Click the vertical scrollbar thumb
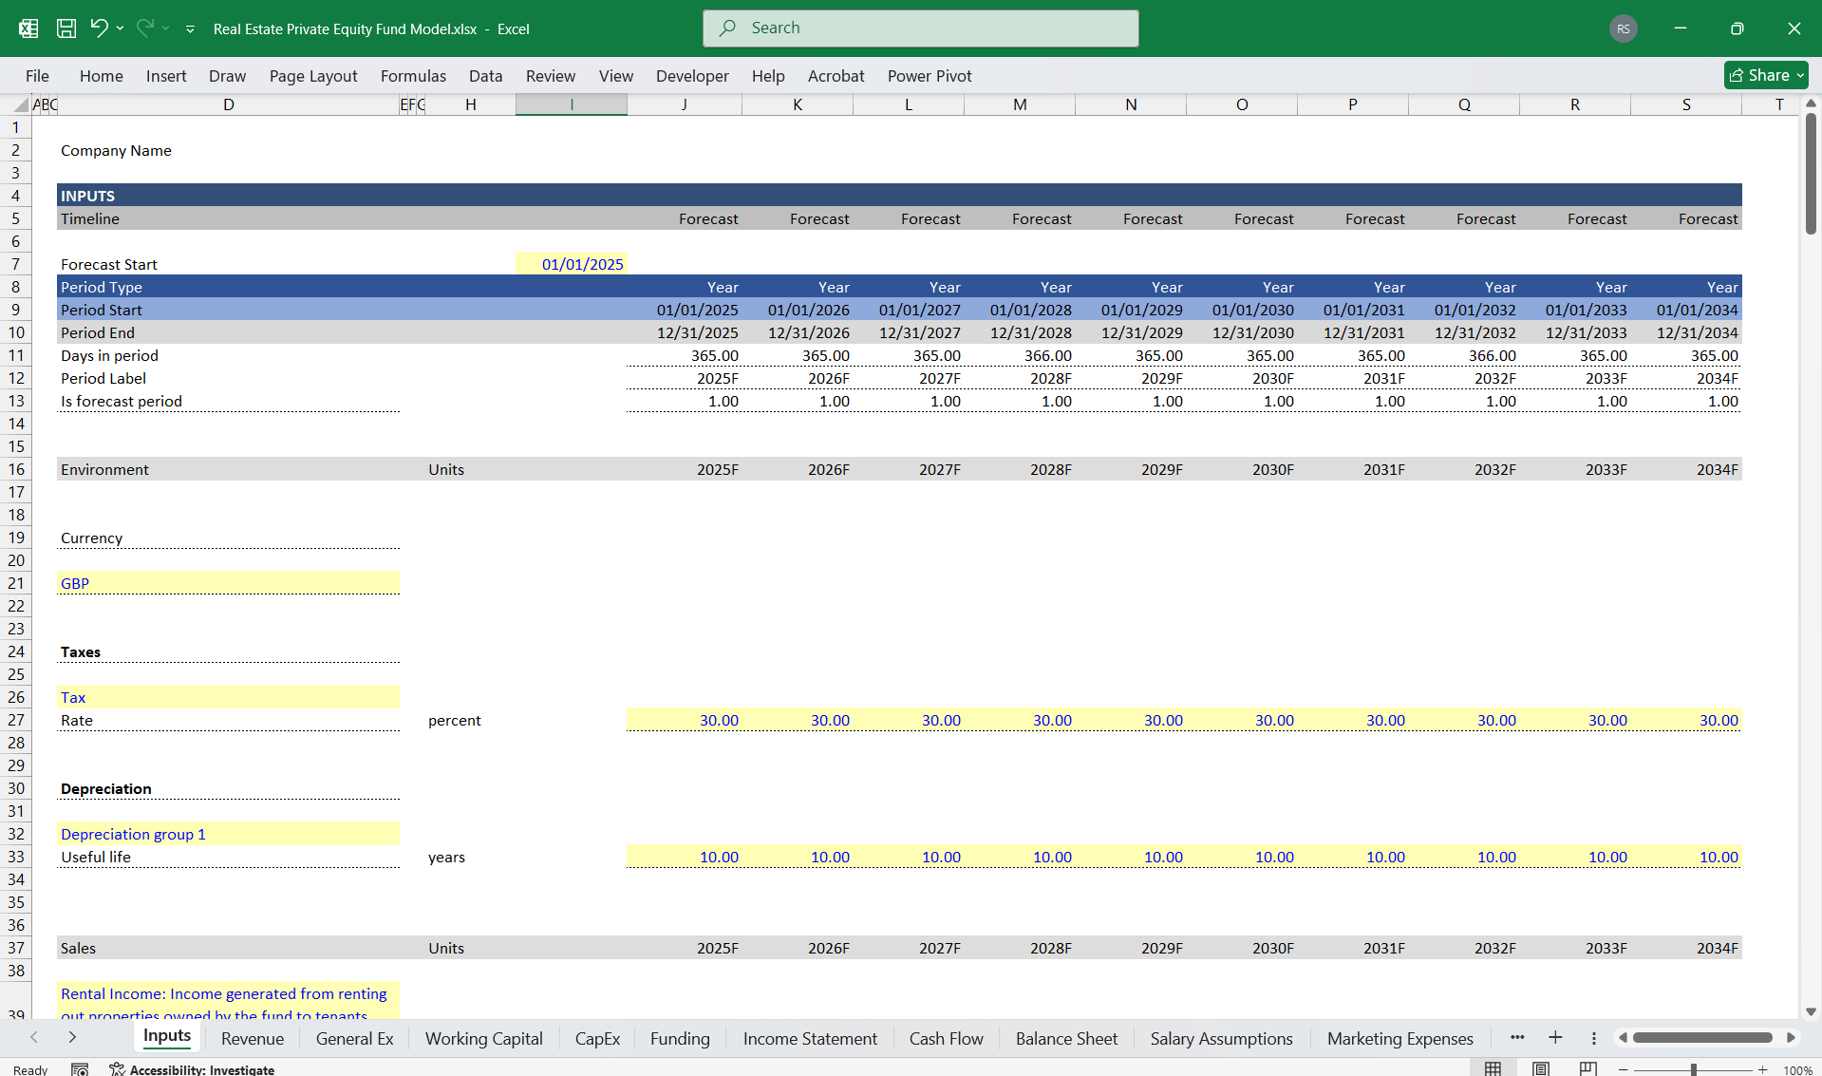Screen dimensions: 1822x1076 1811,173
